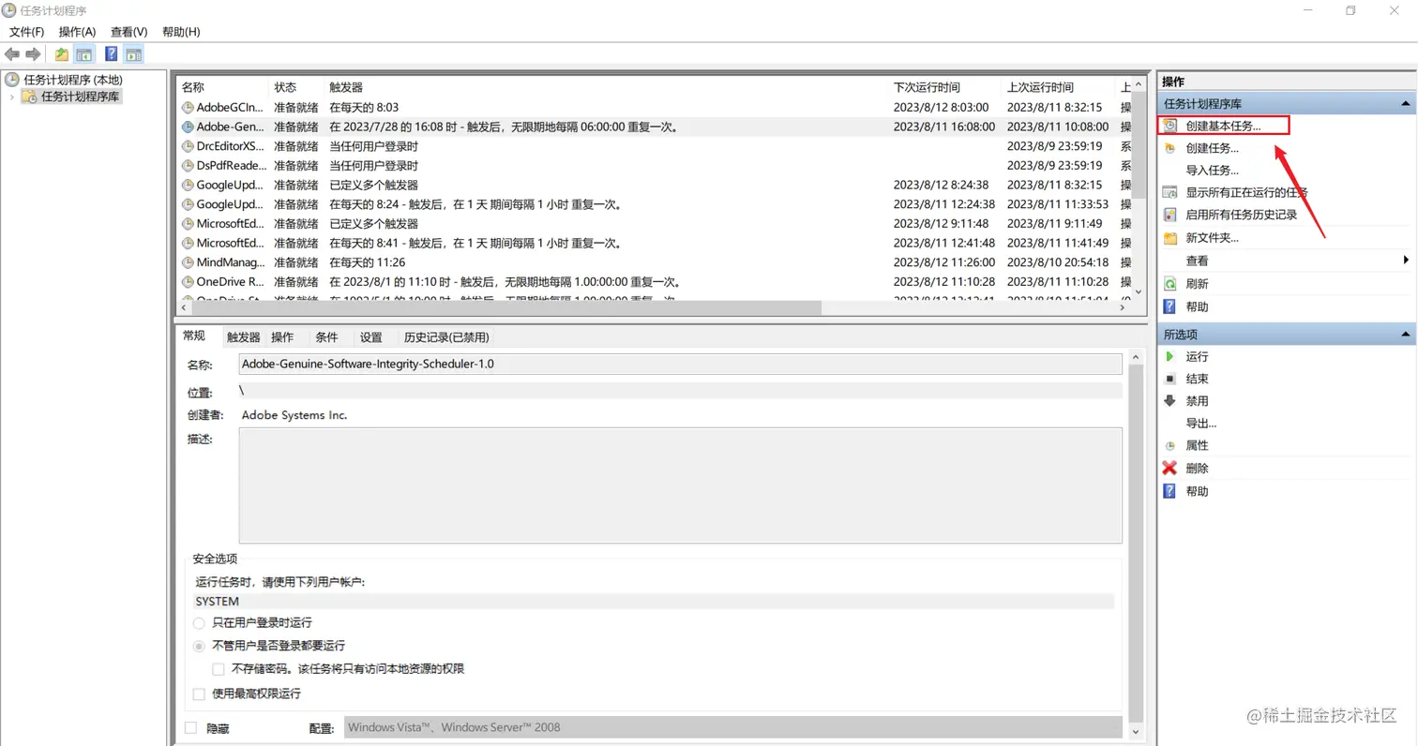
Task: Click the 描述 text area
Action: pos(680,485)
